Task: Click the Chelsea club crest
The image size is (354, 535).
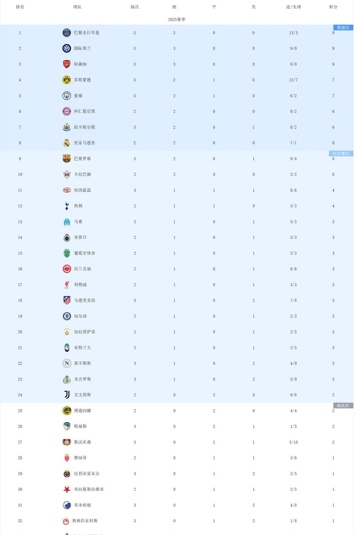Action: (x=67, y=316)
